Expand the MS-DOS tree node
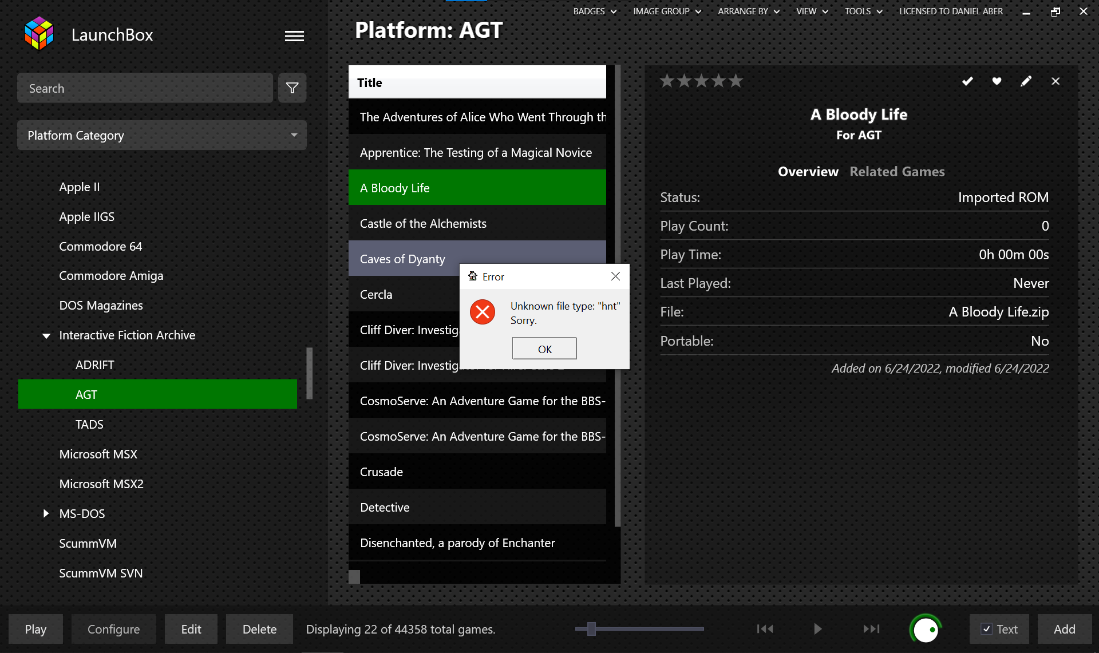The height and width of the screenshot is (653, 1099). point(46,514)
